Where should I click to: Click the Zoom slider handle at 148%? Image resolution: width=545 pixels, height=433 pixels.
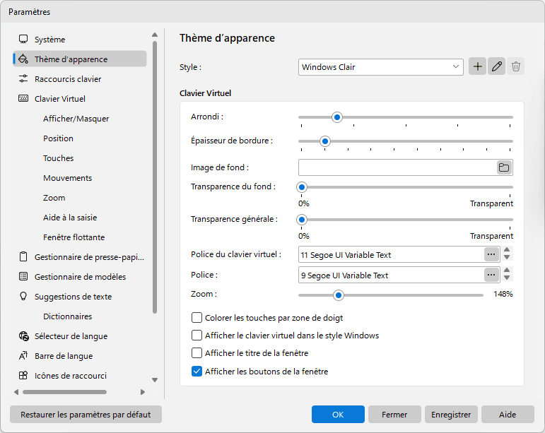(x=338, y=295)
